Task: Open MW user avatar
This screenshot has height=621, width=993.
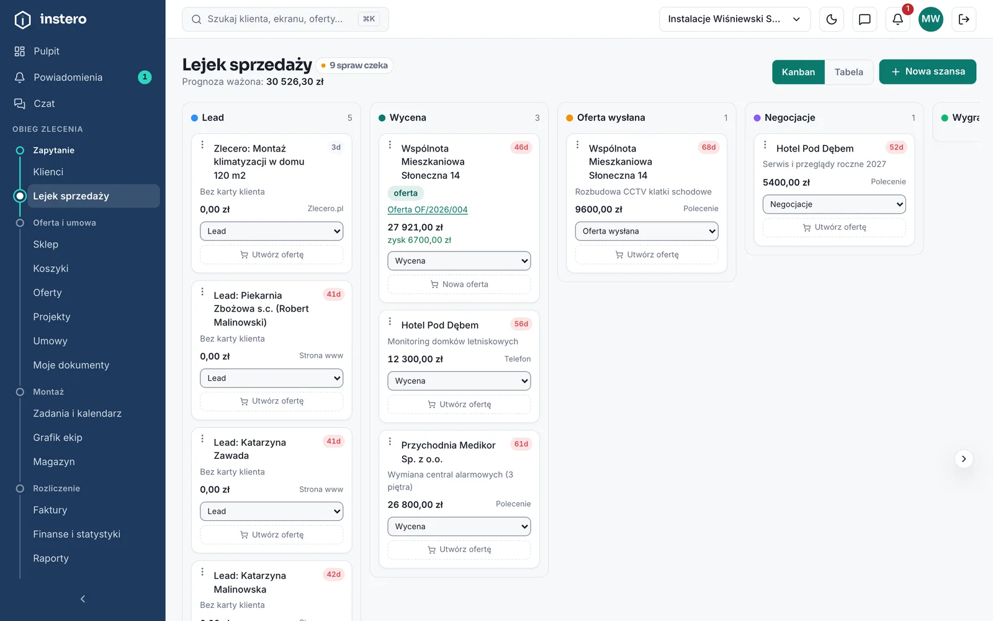Action: pos(930,19)
